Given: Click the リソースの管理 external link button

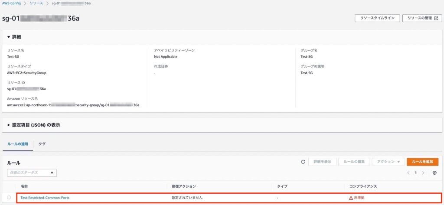Looking at the screenshot, I should (x=421, y=18).
